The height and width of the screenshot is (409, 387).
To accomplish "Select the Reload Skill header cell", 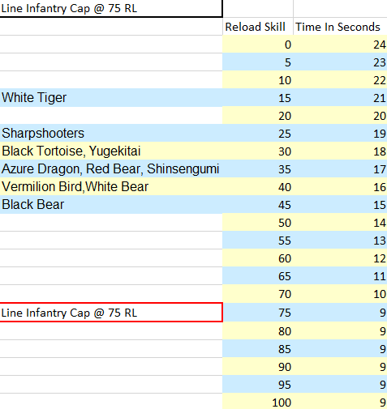I will (x=258, y=27).
